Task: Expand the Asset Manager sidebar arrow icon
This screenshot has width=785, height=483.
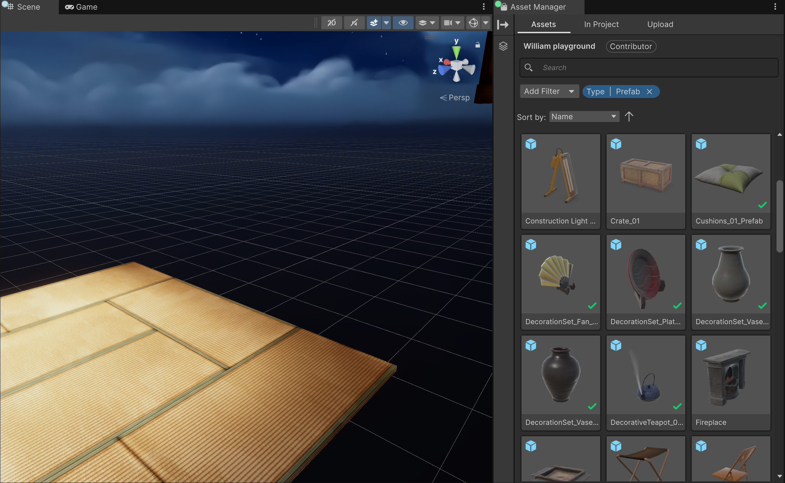Action: pos(503,24)
